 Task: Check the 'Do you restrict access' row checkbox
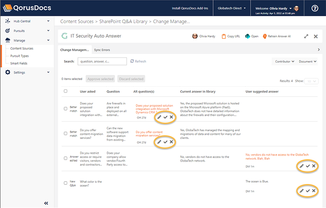pyautogui.click(x=66, y=158)
